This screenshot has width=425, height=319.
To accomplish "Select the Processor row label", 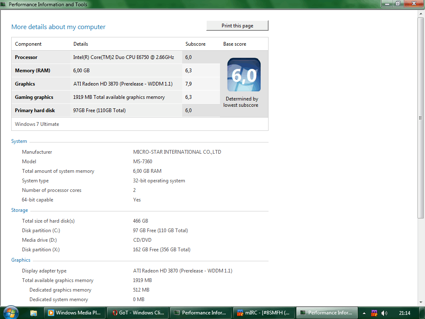I will pos(26,57).
